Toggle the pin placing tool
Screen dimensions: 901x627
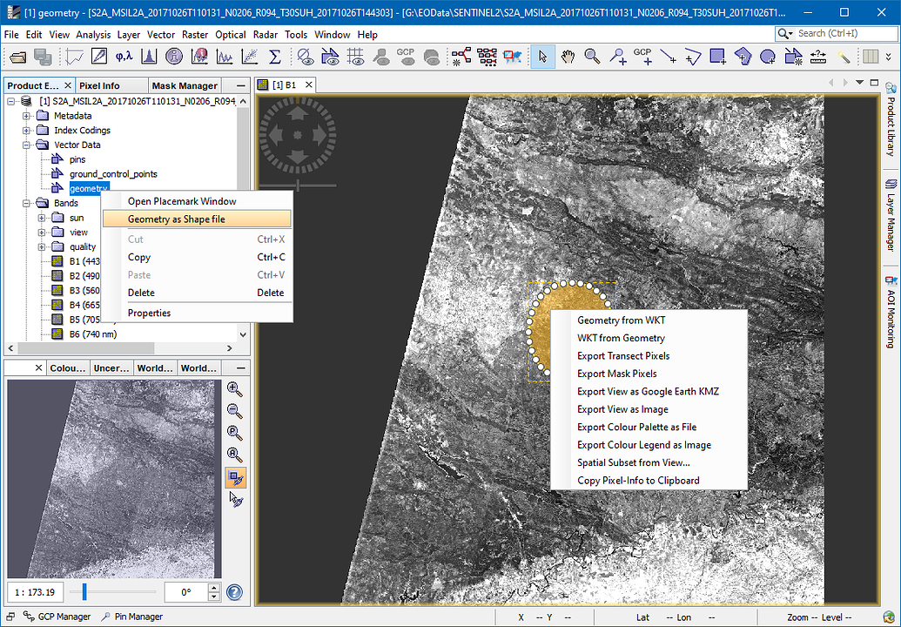619,56
